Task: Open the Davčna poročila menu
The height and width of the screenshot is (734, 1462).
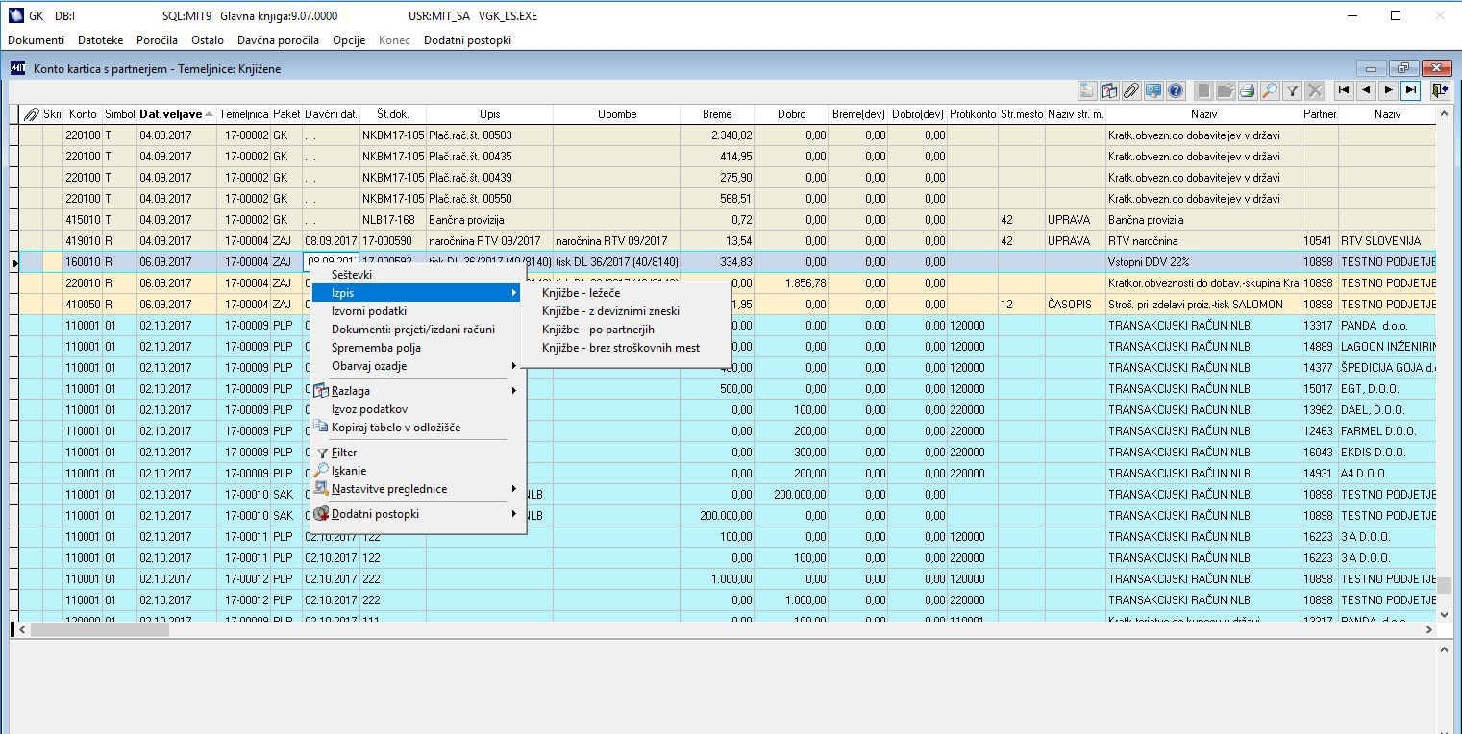Action: 278,40
